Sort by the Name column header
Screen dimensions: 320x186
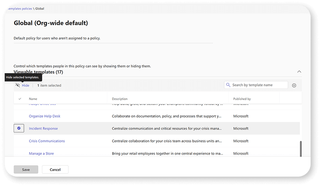33,99
